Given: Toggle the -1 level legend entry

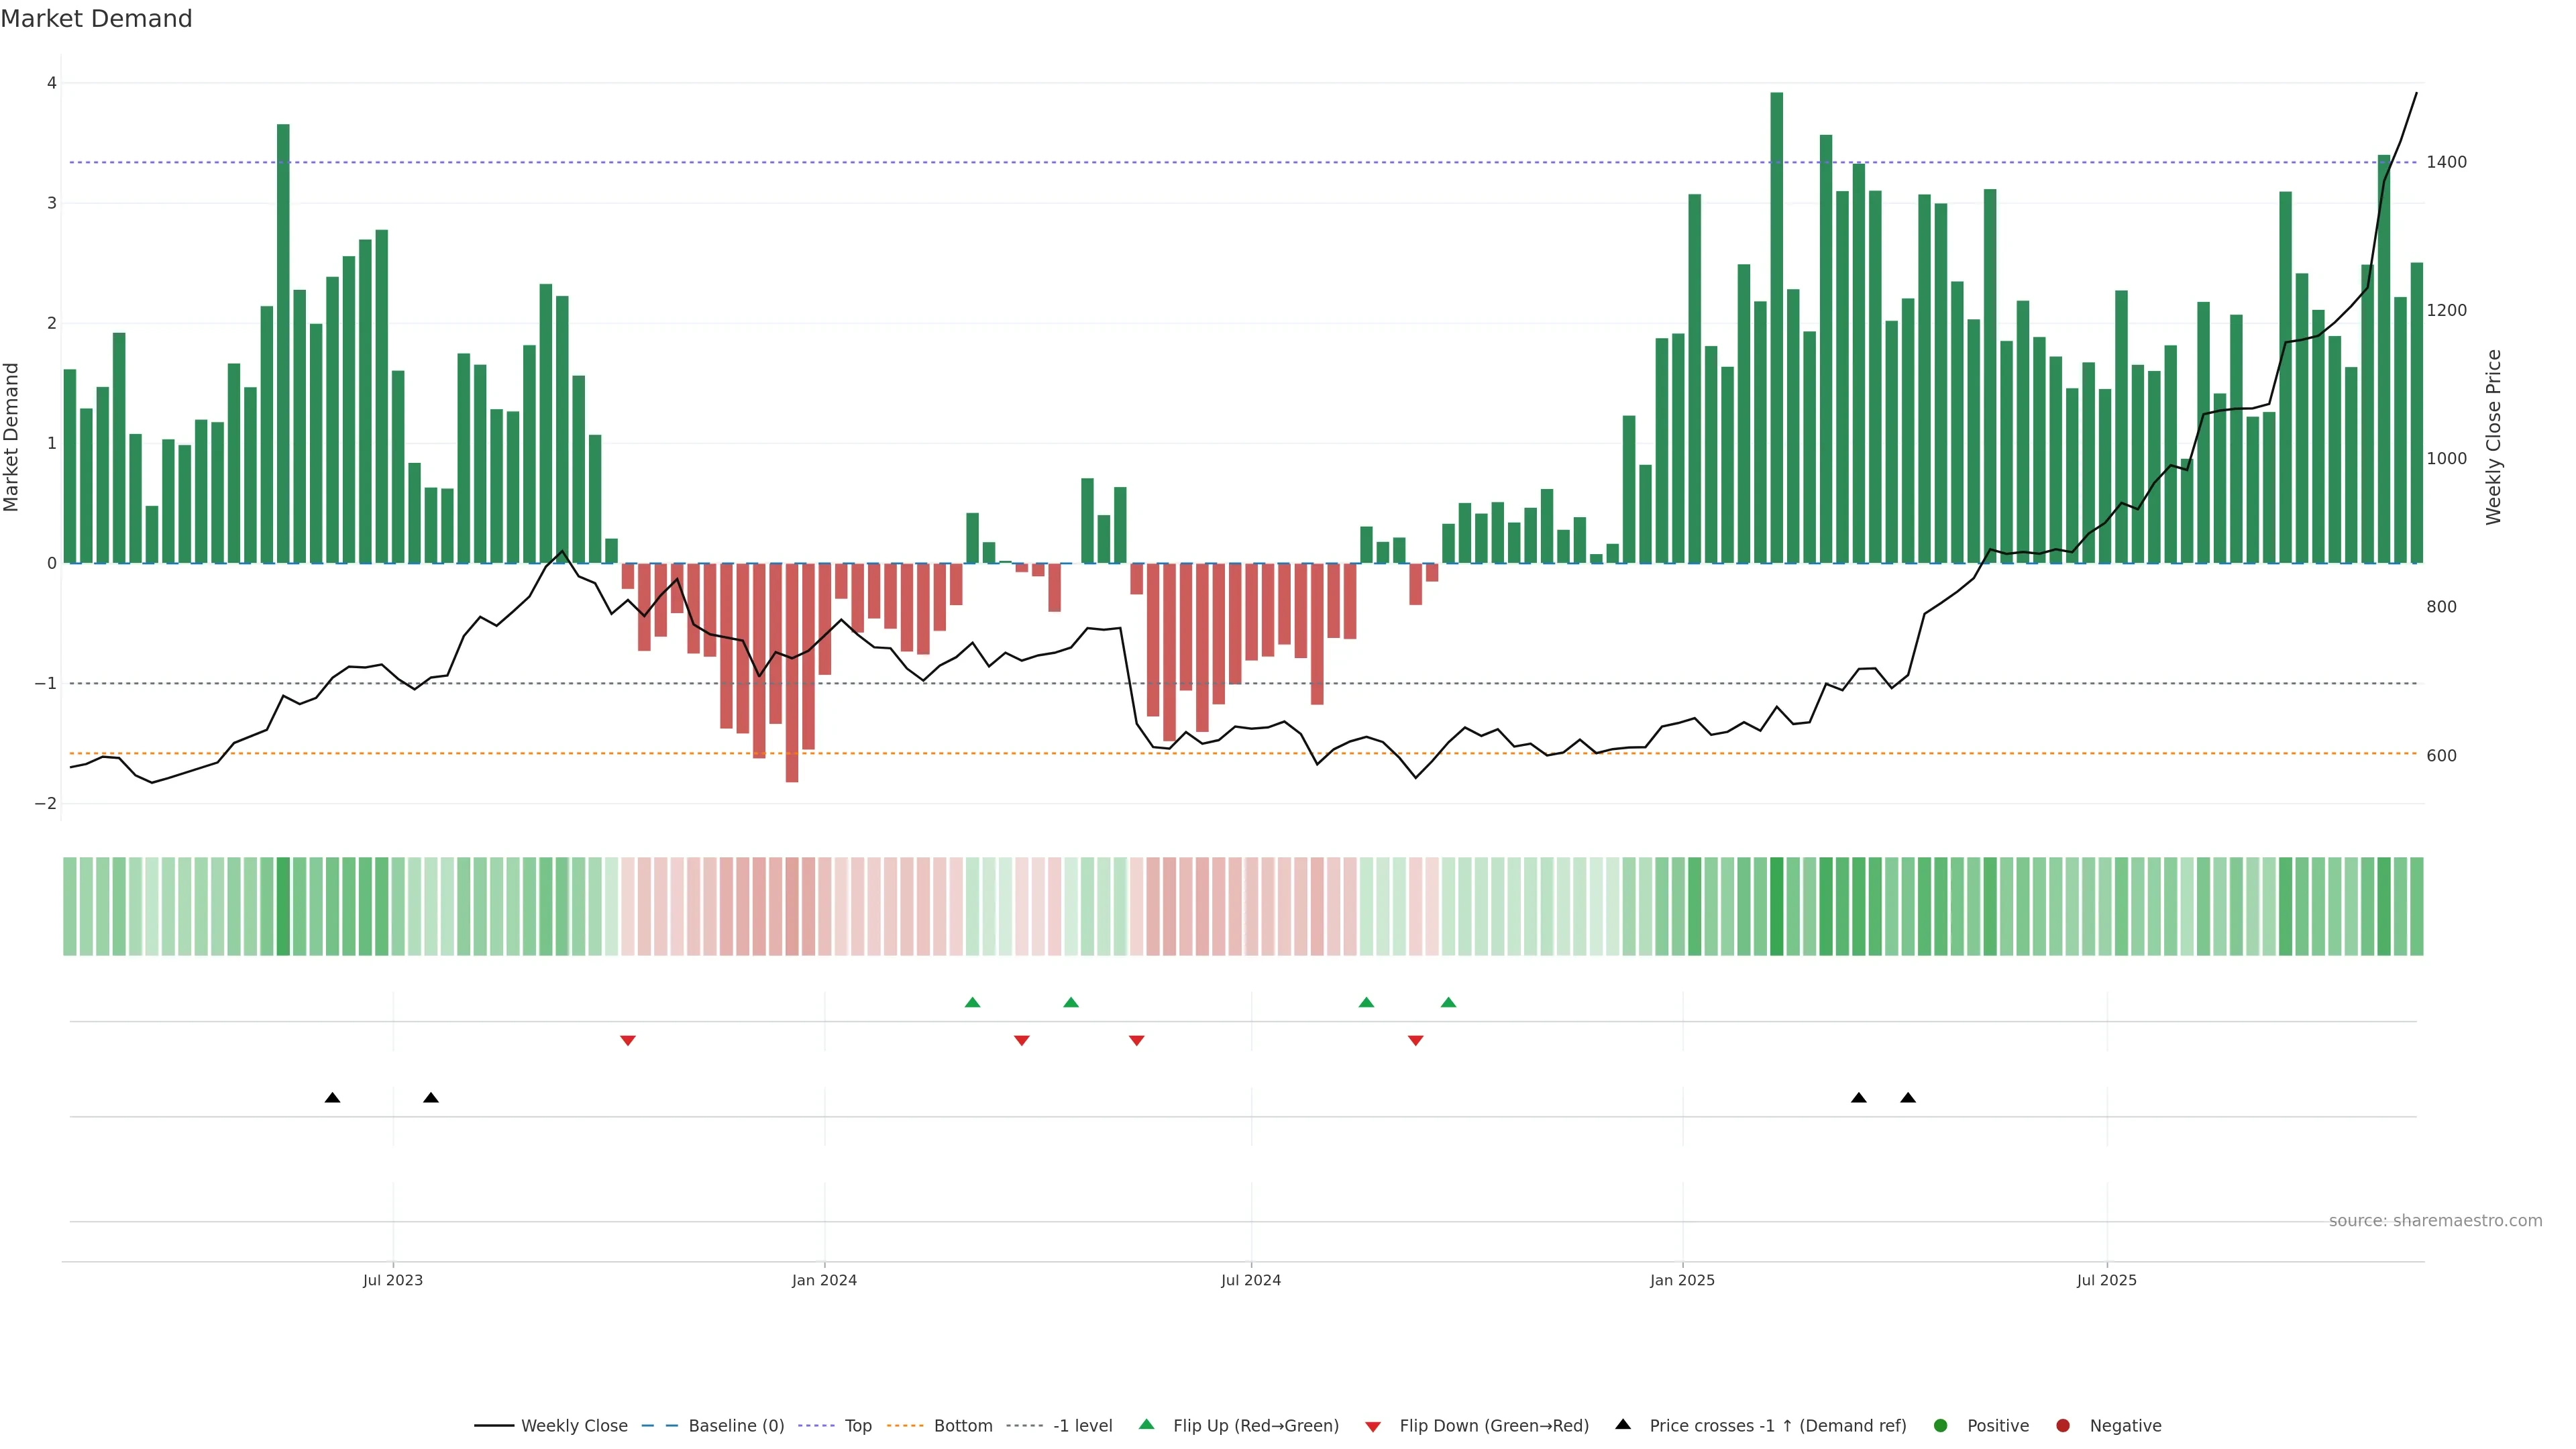Looking at the screenshot, I should pos(1082,1425).
